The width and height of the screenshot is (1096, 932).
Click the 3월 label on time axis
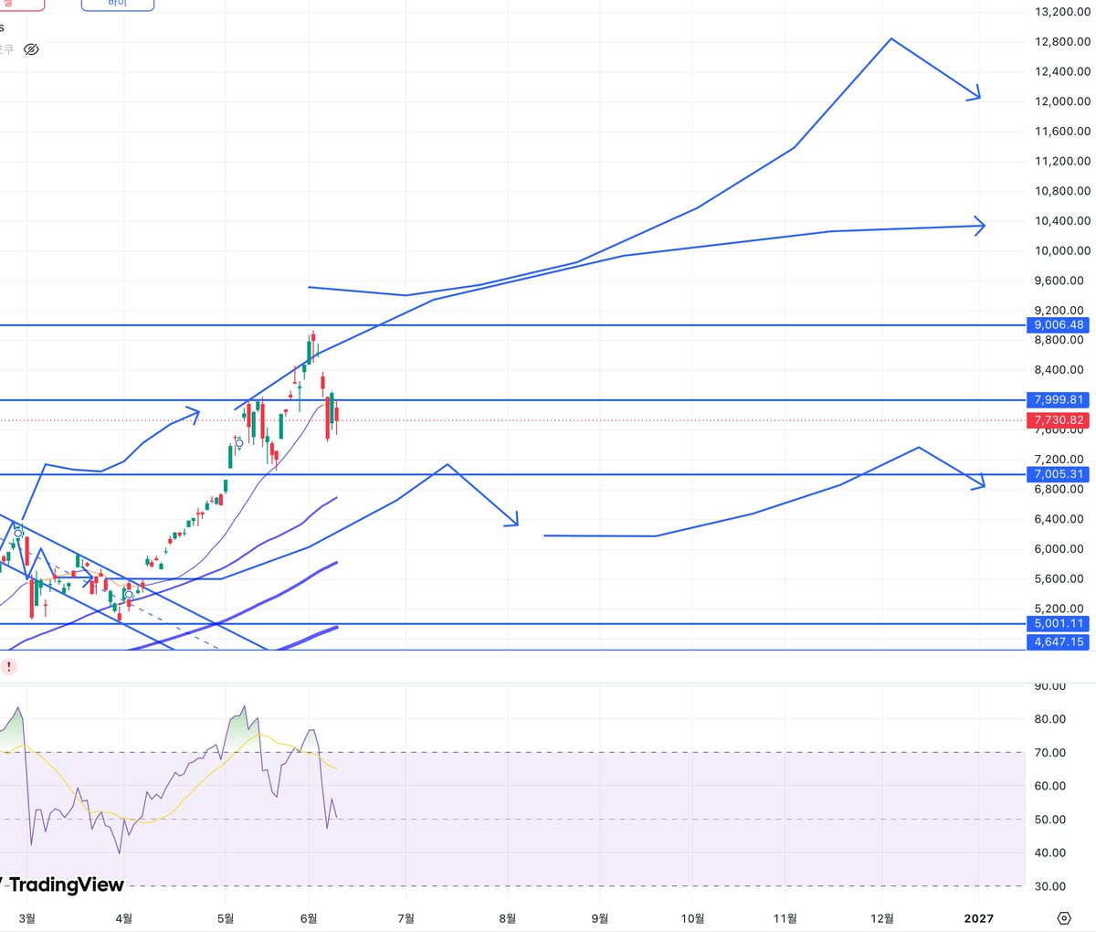point(27,917)
